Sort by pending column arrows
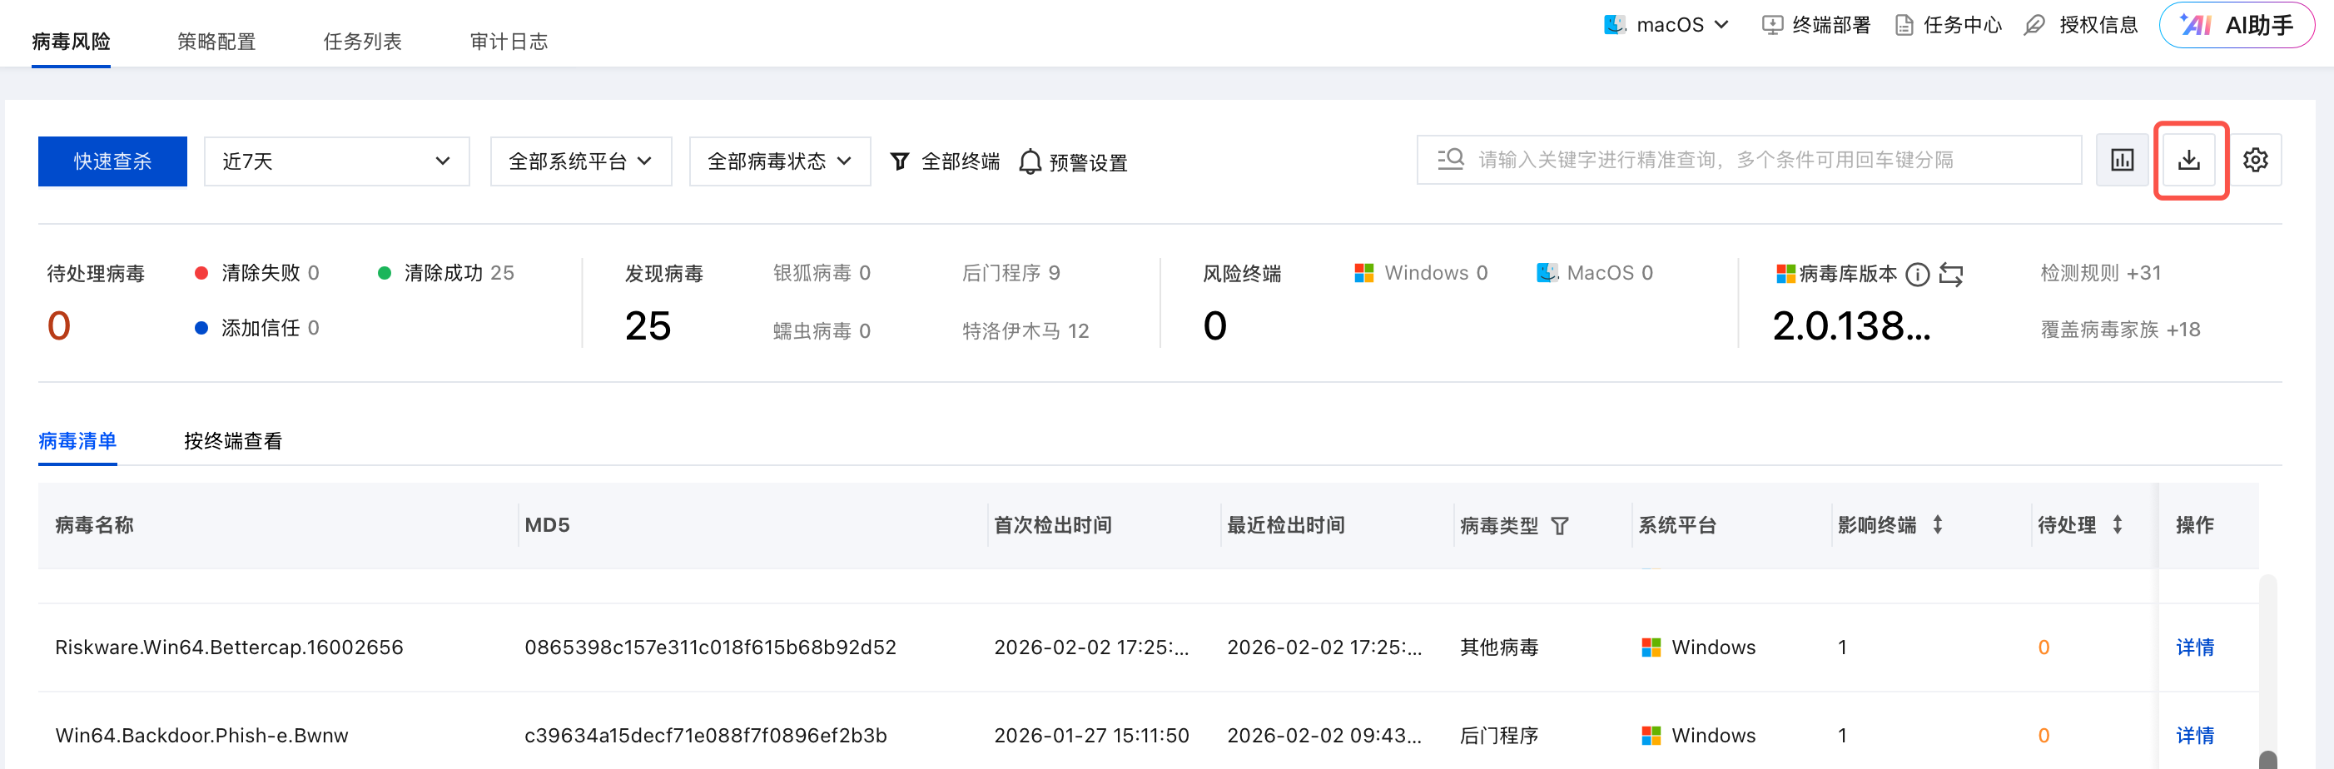This screenshot has height=769, width=2334. [2118, 524]
